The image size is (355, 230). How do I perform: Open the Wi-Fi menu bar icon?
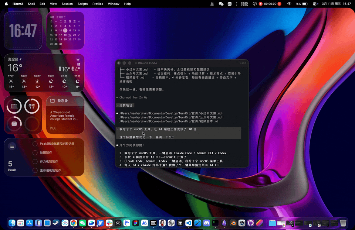click(289, 4)
